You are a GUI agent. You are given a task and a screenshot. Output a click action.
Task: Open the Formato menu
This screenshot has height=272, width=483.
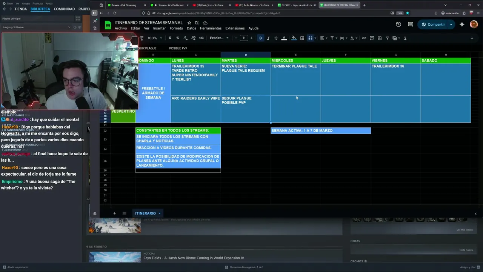coord(176,28)
